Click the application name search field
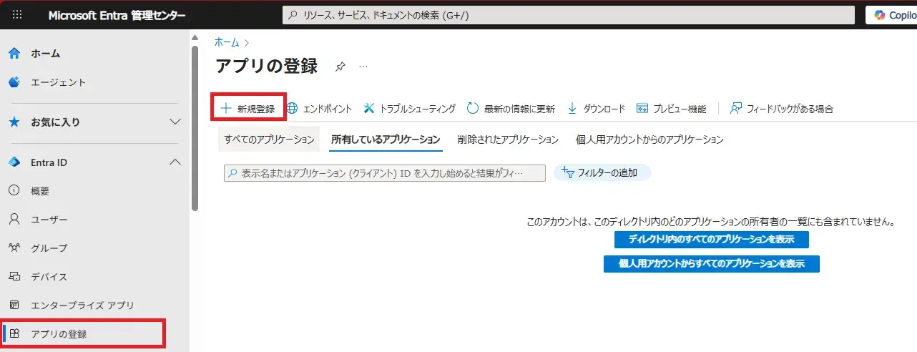 [386, 173]
